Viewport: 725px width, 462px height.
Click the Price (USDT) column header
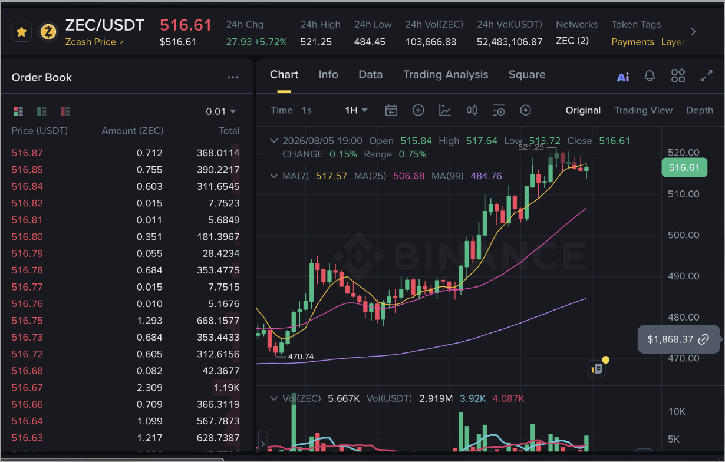coord(39,131)
